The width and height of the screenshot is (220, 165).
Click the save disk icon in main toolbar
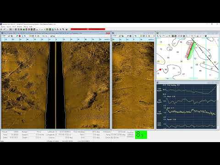[66, 29]
